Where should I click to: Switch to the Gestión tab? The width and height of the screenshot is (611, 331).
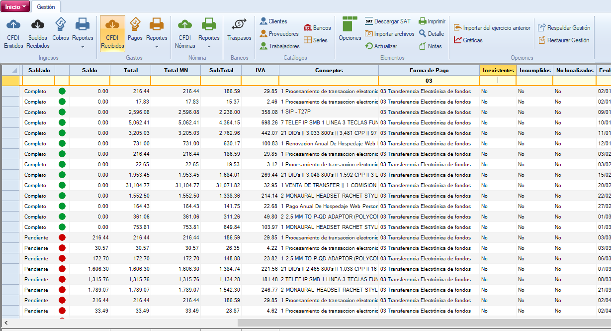coord(46,7)
